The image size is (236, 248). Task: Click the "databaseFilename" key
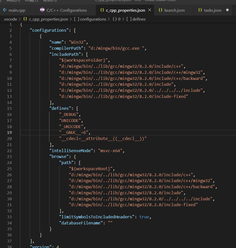[81, 223]
